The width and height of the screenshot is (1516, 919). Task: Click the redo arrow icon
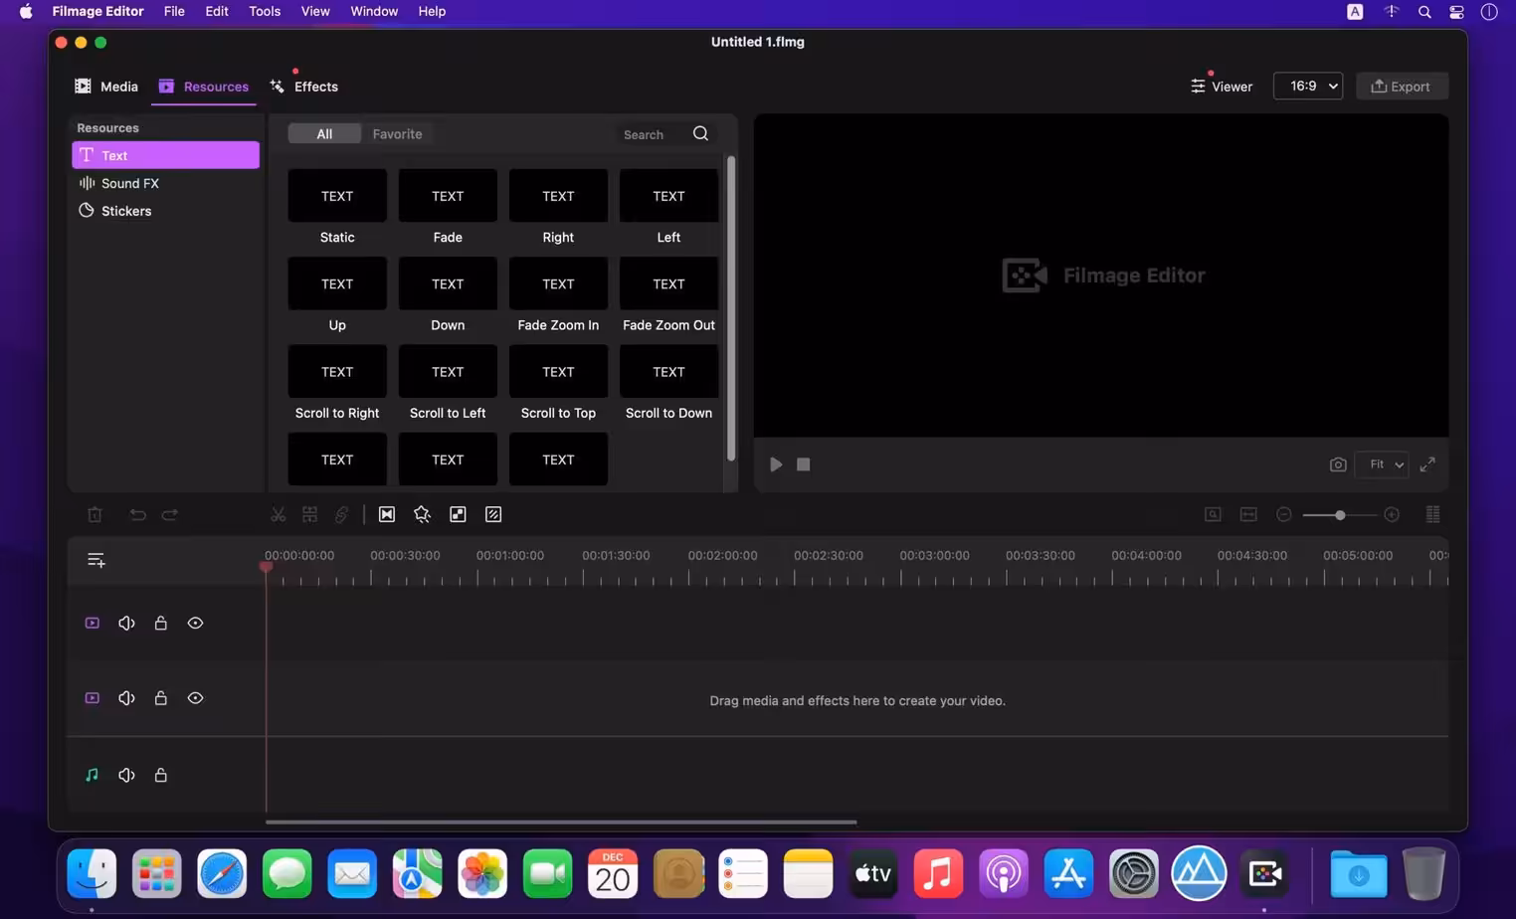point(170,514)
